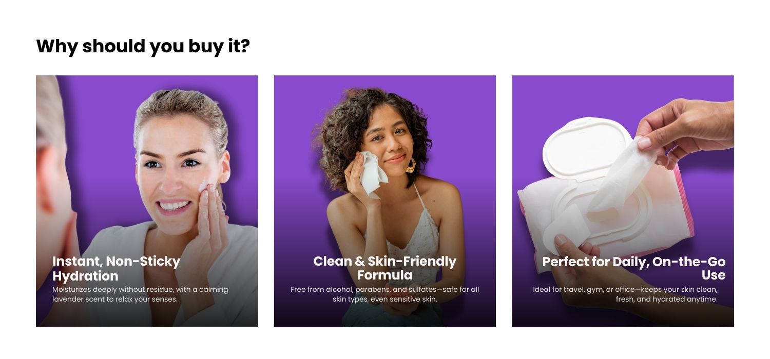Screen dimensions: 770x359
Task: Click the gold earring on curly-haired woman
Action: tap(411, 165)
